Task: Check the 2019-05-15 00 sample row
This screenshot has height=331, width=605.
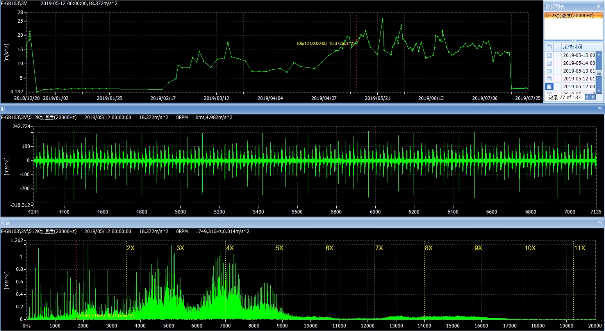Action: pyautogui.click(x=549, y=55)
